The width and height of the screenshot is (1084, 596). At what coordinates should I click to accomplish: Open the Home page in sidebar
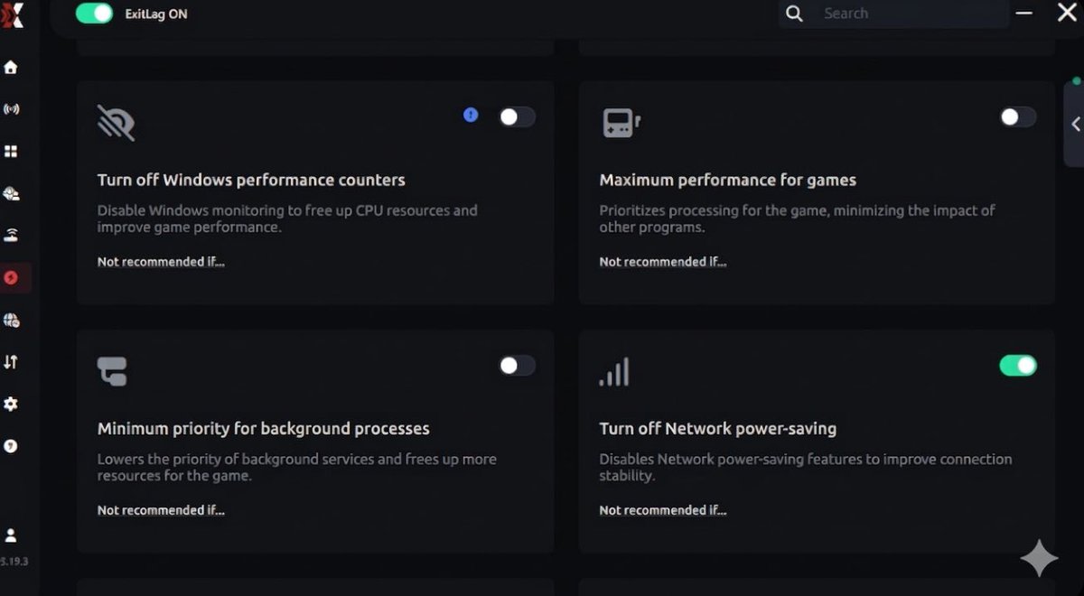point(11,68)
